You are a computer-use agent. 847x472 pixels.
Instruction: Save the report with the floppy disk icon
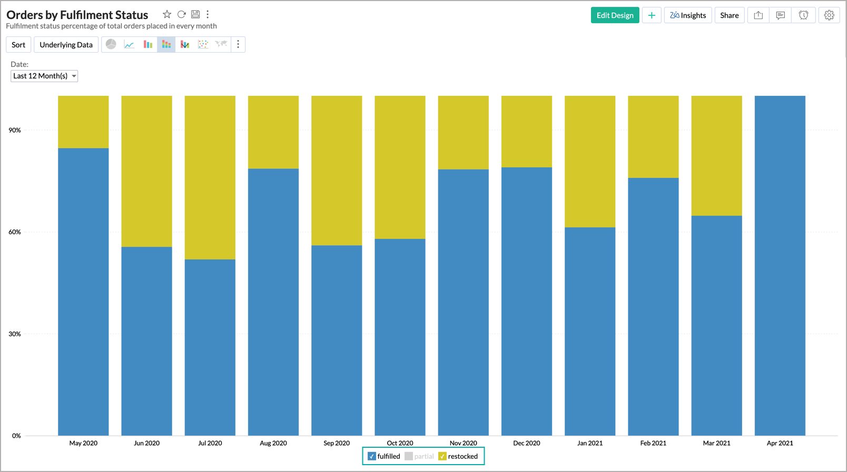195,14
